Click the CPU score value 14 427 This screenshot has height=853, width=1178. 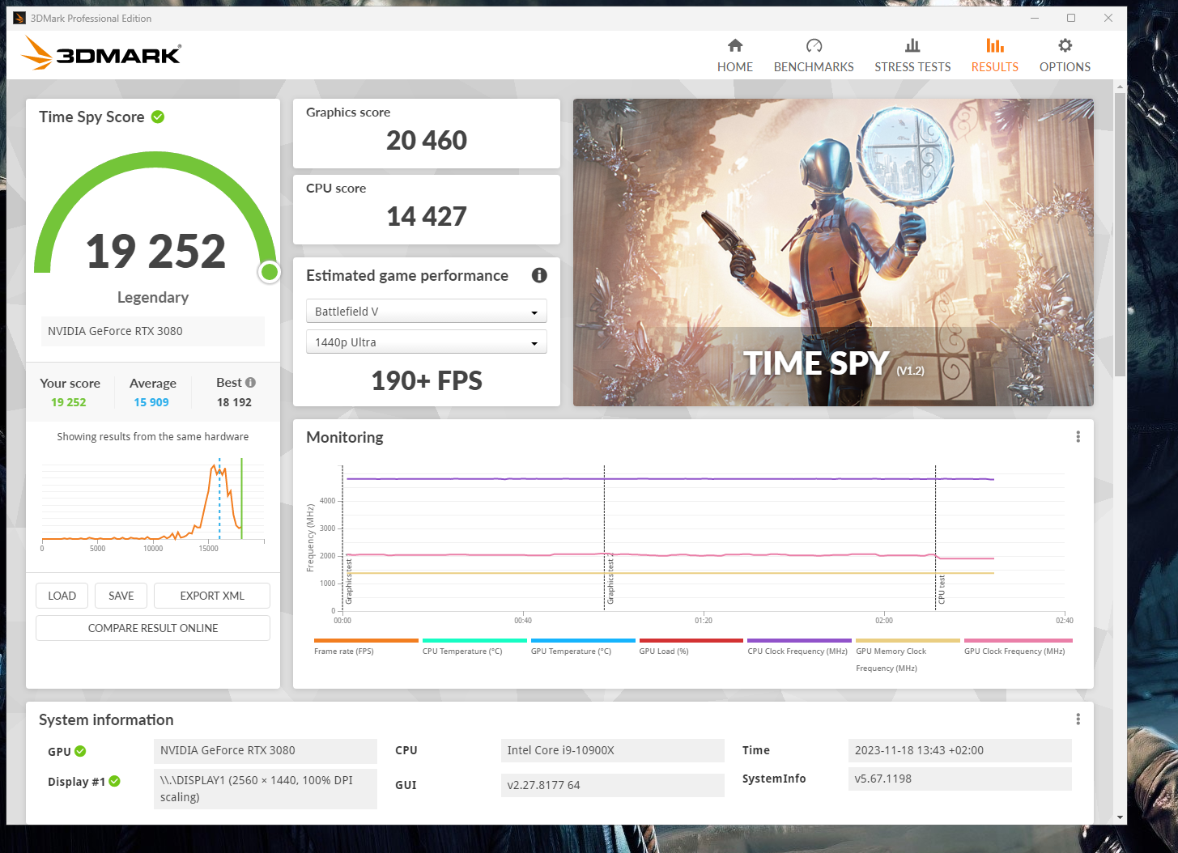427,217
